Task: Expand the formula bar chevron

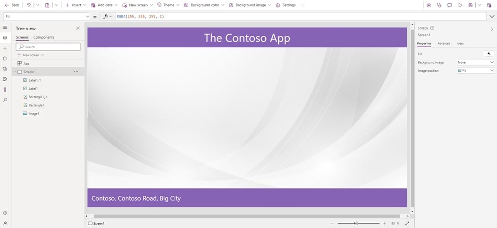Action: coord(492,17)
